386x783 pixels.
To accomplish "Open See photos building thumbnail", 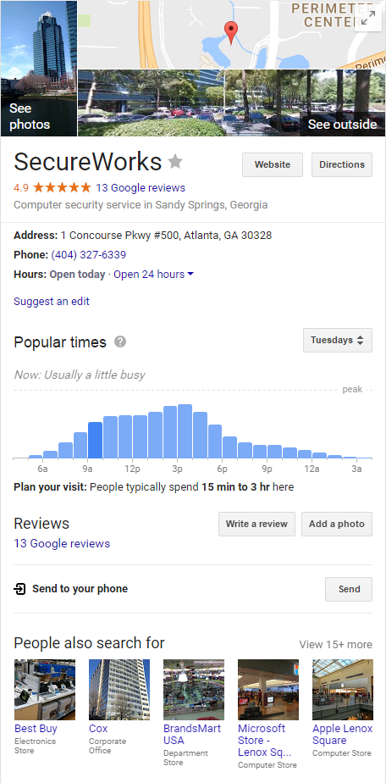I will click(39, 69).
